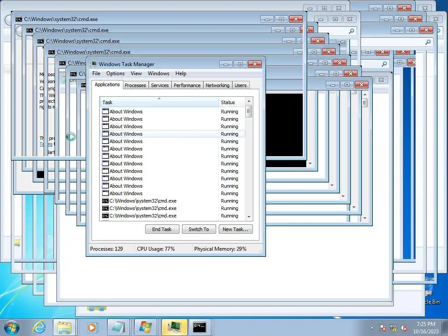448x336 pixels.
Task: Click the task list scrollbar down arrow
Action: (x=249, y=217)
